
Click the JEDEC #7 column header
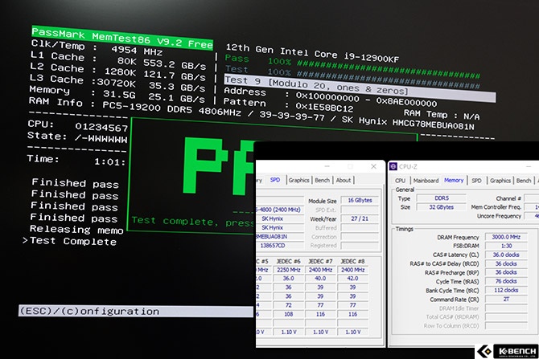tap(320, 261)
